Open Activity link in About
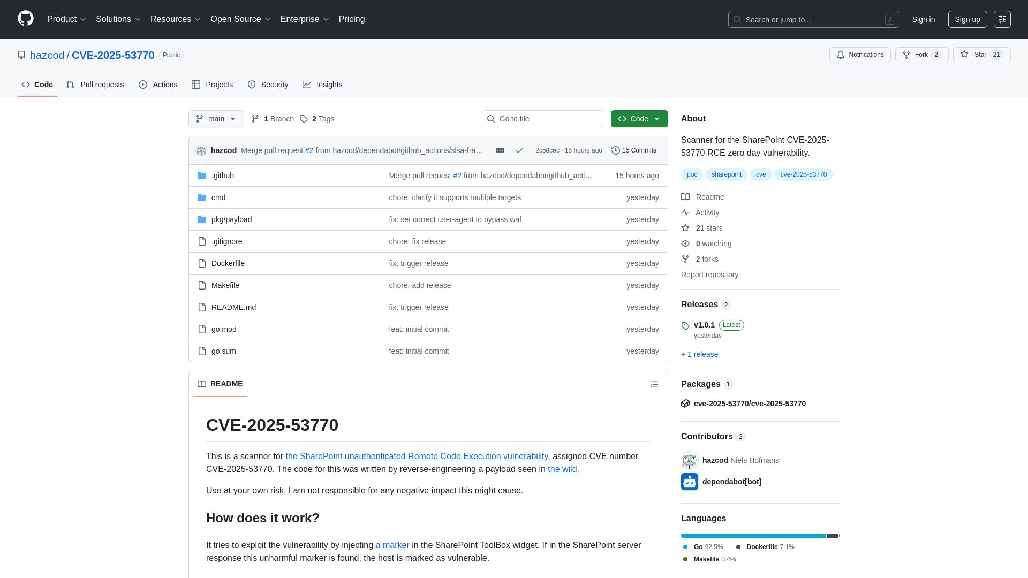 click(x=700, y=212)
